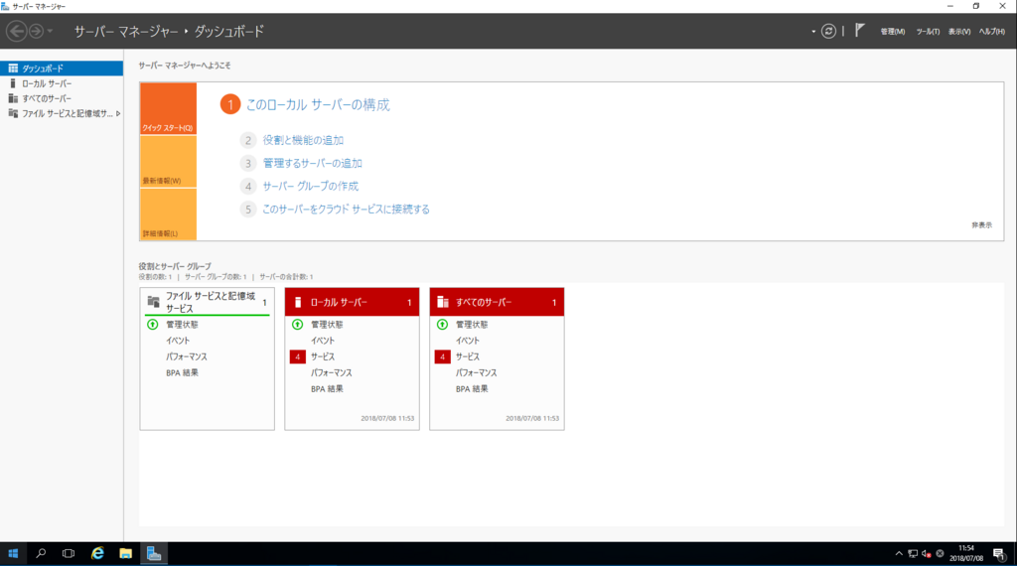Open the navigation history dropdown arrow
The image size is (1017, 566).
pos(50,31)
